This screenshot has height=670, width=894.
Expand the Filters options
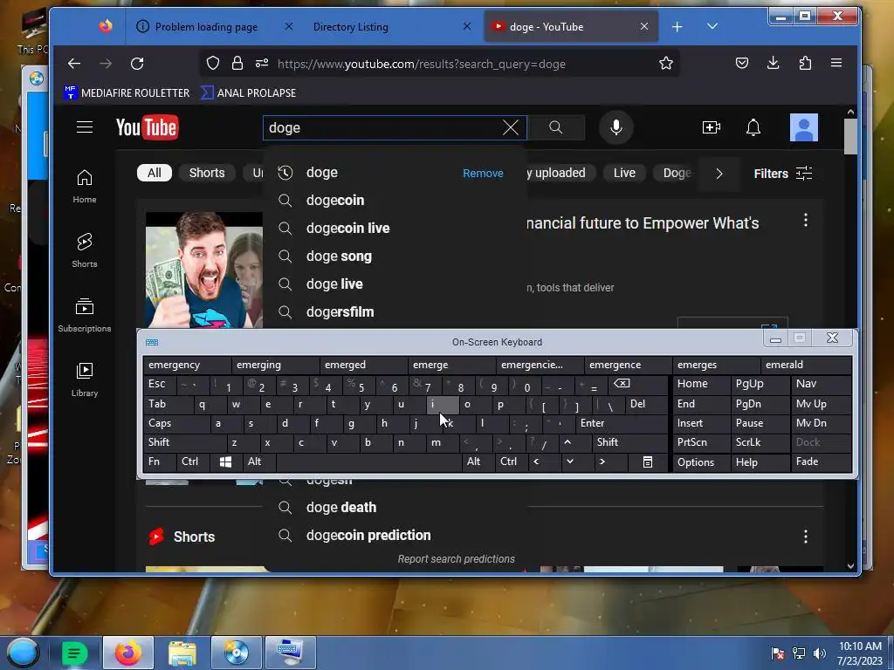coord(783,174)
